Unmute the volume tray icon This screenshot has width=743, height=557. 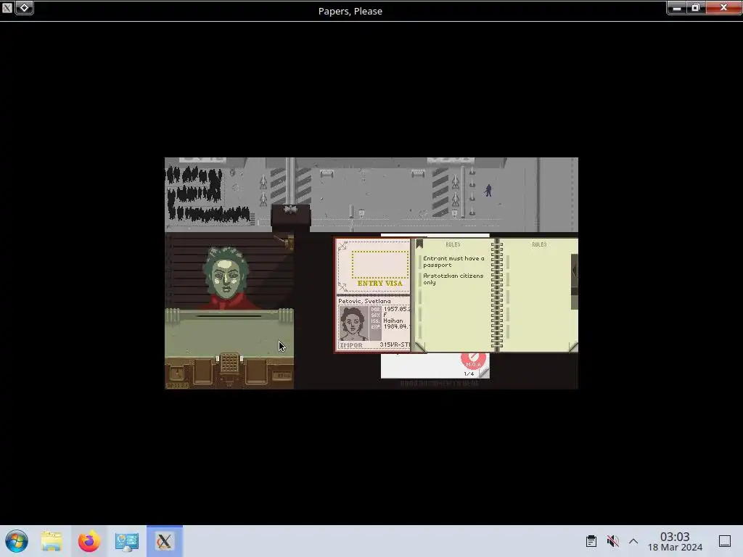pyautogui.click(x=612, y=541)
